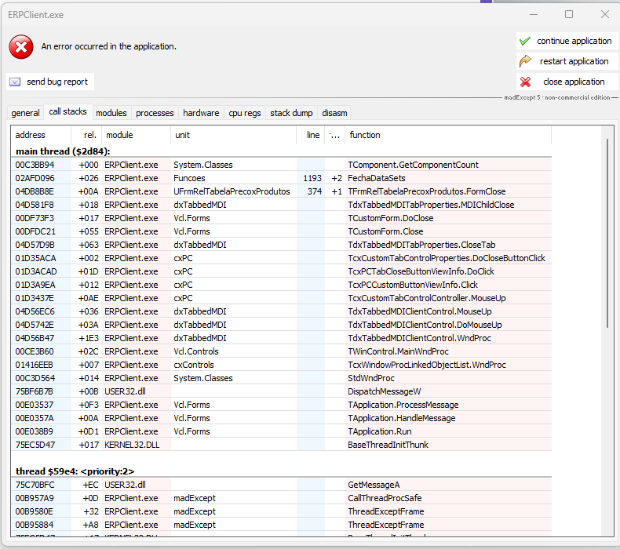
Task: Show the cpu regs tab
Action: tap(245, 113)
